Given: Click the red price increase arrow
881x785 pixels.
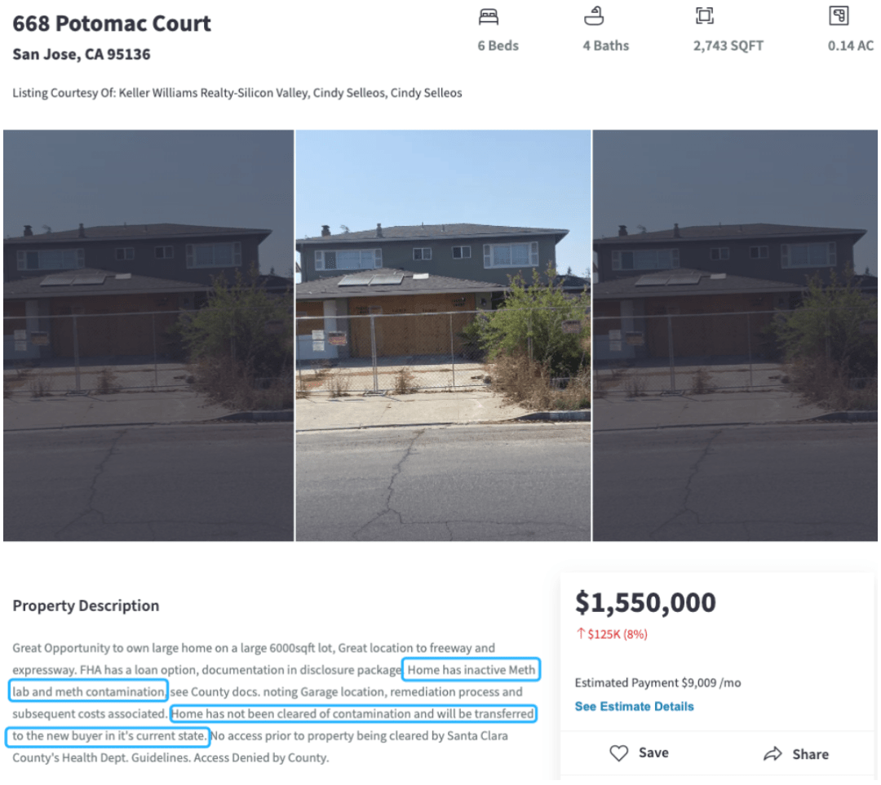Looking at the screenshot, I should click(x=580, y=634).
